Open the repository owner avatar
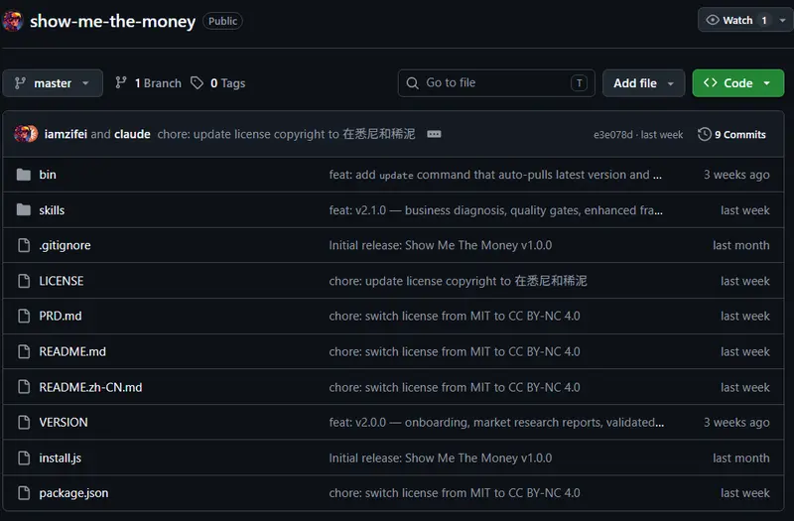 [12, 21]
